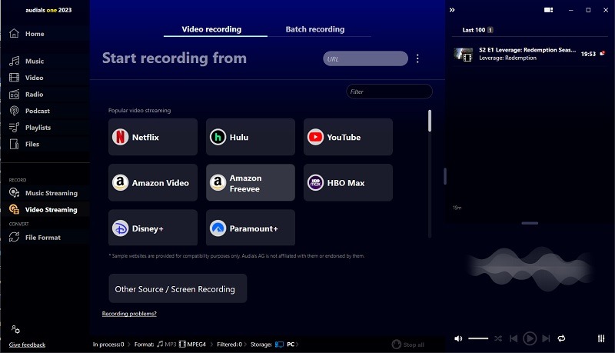Play the current track
Image resolution: width=615 pixels, height=353 pixels.
[530, 338]
